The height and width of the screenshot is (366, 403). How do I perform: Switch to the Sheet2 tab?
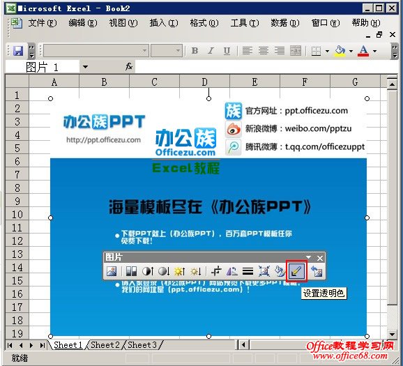tap(105, 345)
